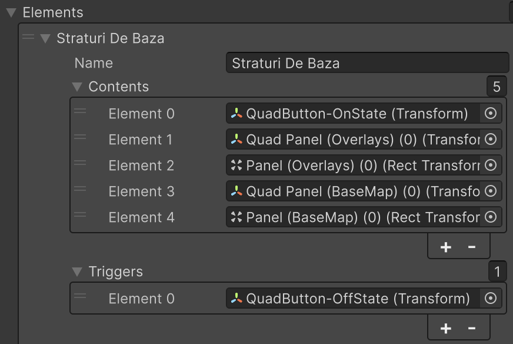
Task: Add a new element to Contents
Action: 446,247
